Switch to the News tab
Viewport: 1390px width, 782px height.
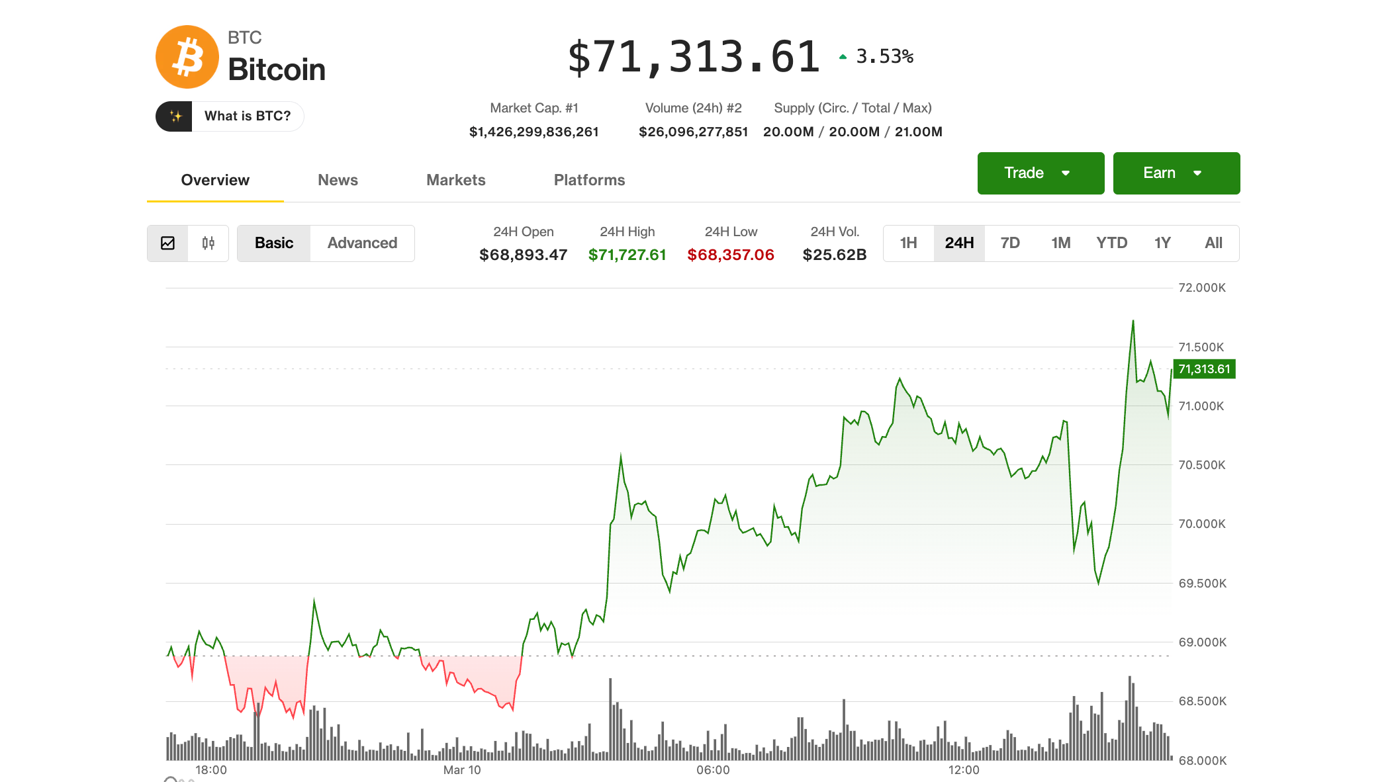(x=338, y=180)
